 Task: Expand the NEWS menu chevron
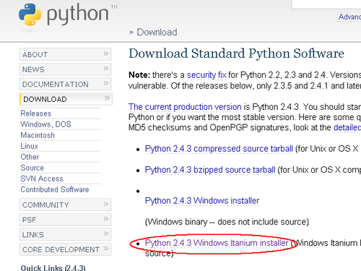(x=106, y=69)
